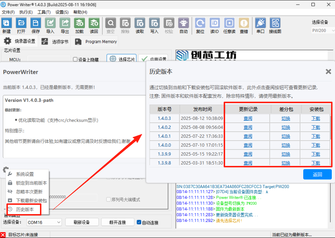Switch to the 选项字节 tab
The height and width of the screenshot is (238, 335).
[55, 41]
